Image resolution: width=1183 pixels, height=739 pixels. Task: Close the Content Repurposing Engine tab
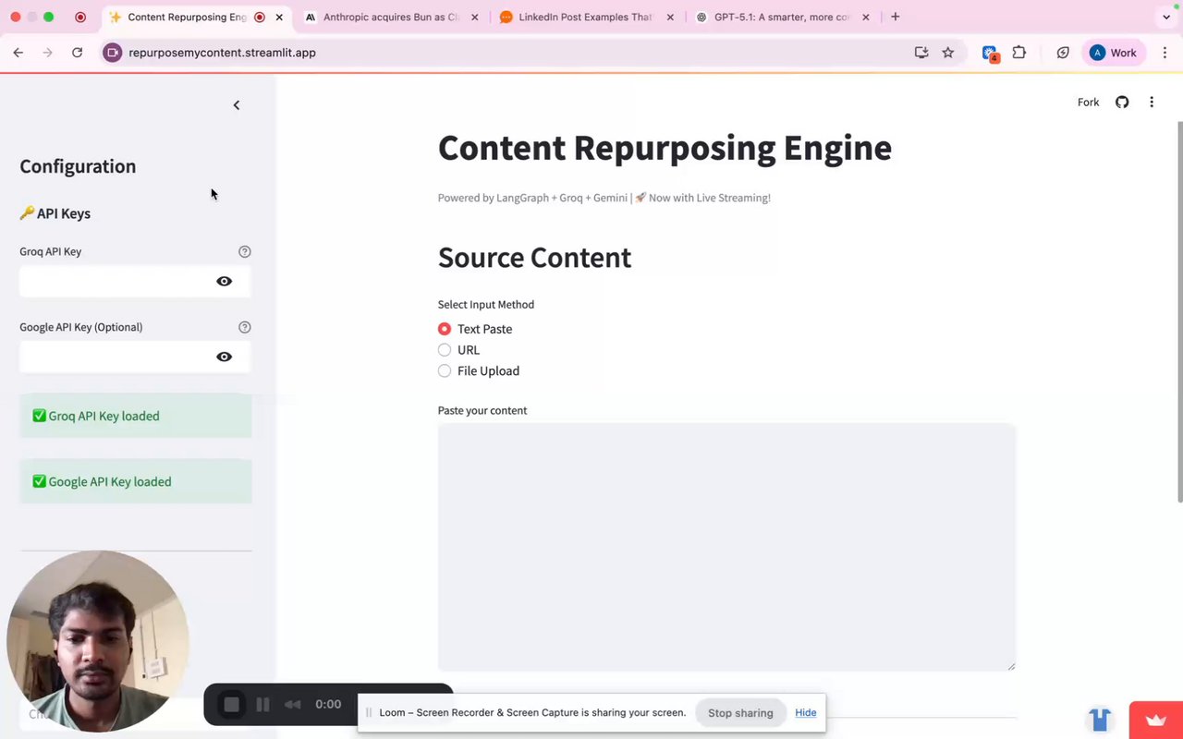pos(279,17)
